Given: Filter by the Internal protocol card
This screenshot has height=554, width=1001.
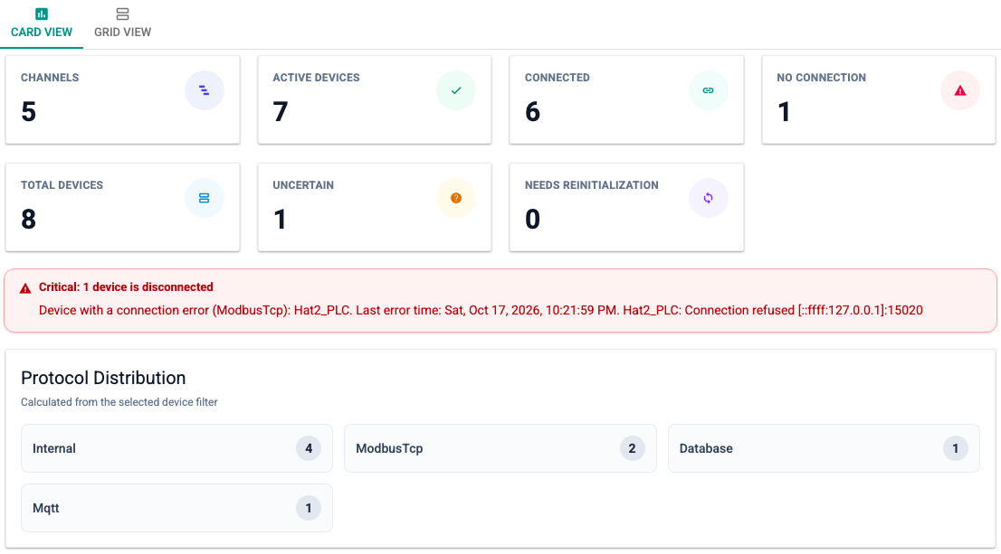Looking at the screenshot, I should point(176,448).
